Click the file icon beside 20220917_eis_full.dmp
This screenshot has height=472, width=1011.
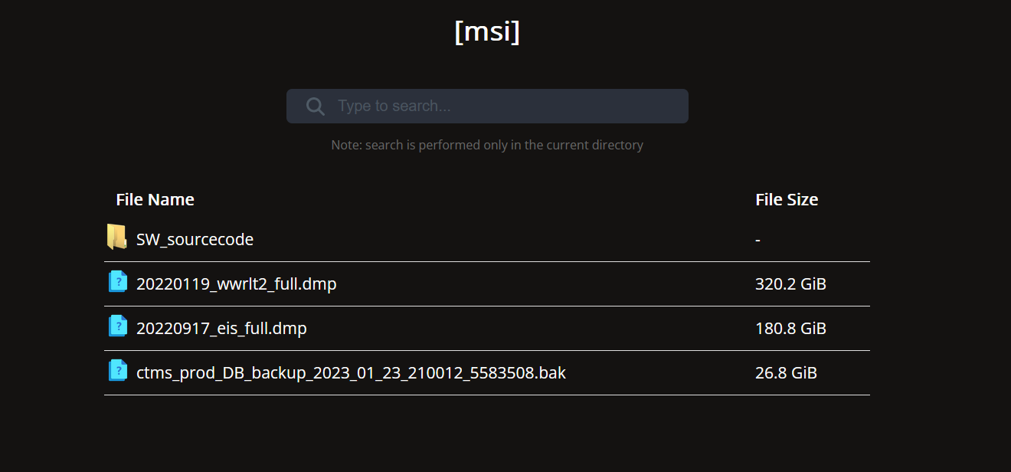(118, 327)
